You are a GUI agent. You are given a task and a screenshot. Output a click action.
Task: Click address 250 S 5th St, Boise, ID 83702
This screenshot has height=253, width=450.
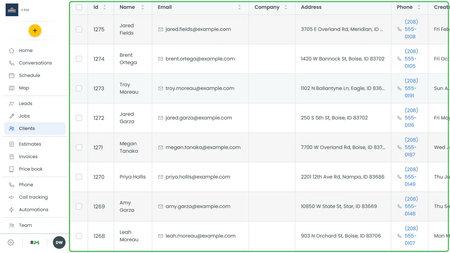click(x=334, y=118)
